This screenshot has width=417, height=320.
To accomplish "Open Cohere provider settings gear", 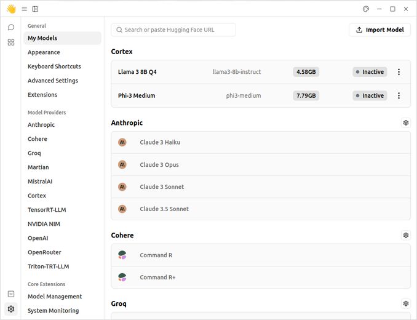I will (x=406, y=235).
